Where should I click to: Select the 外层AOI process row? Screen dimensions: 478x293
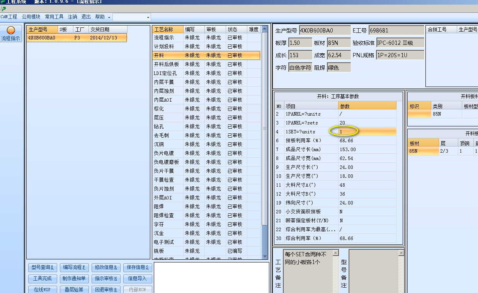207,198
